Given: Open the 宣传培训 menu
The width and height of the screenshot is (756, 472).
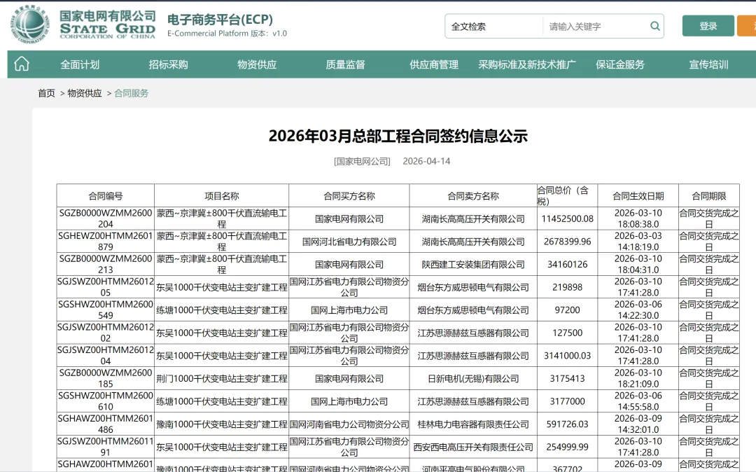Looking at the screenshot, I should pyautogui.click(x=709, y=64).
